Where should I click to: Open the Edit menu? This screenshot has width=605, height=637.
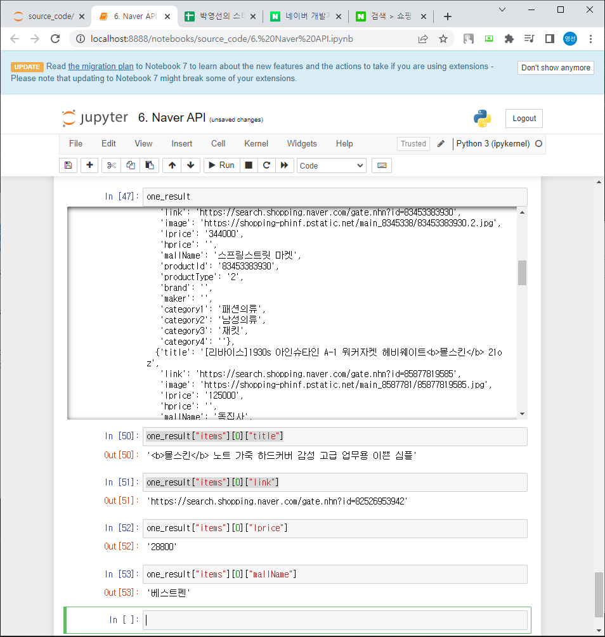(108, 144)
